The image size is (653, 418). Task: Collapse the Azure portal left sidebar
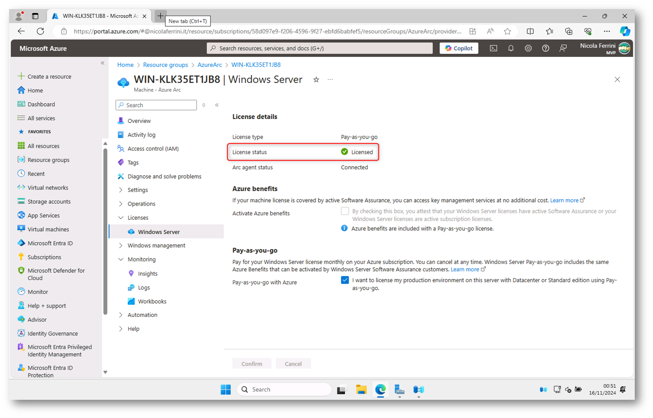pyautogui.click(x=102, y=63)
